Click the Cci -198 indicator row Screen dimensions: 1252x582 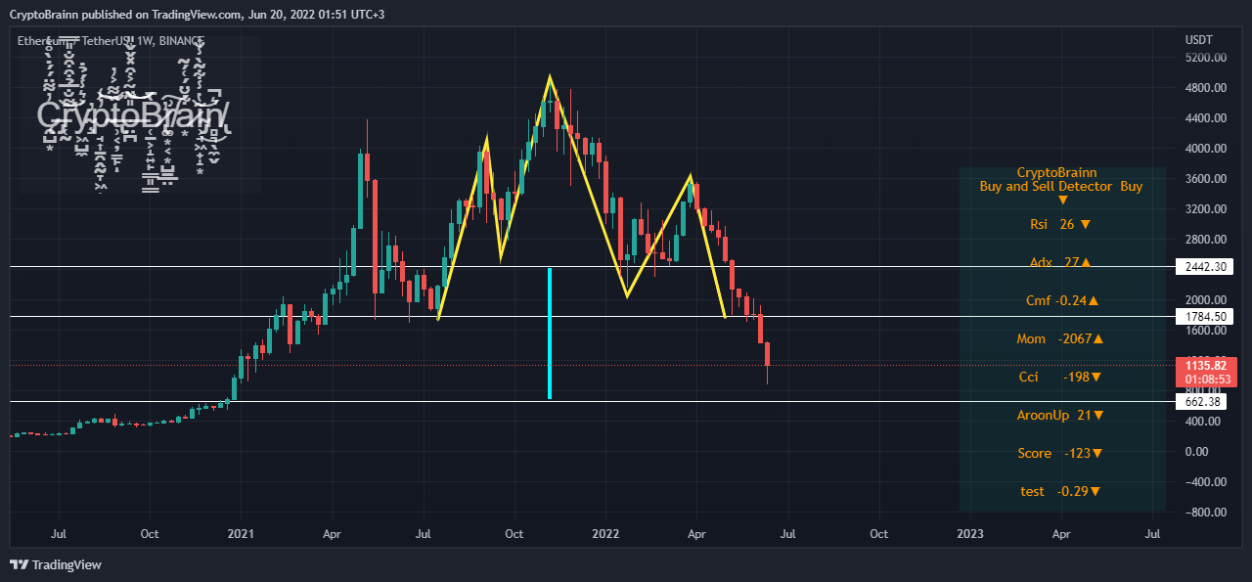[x=1060, y=377]
